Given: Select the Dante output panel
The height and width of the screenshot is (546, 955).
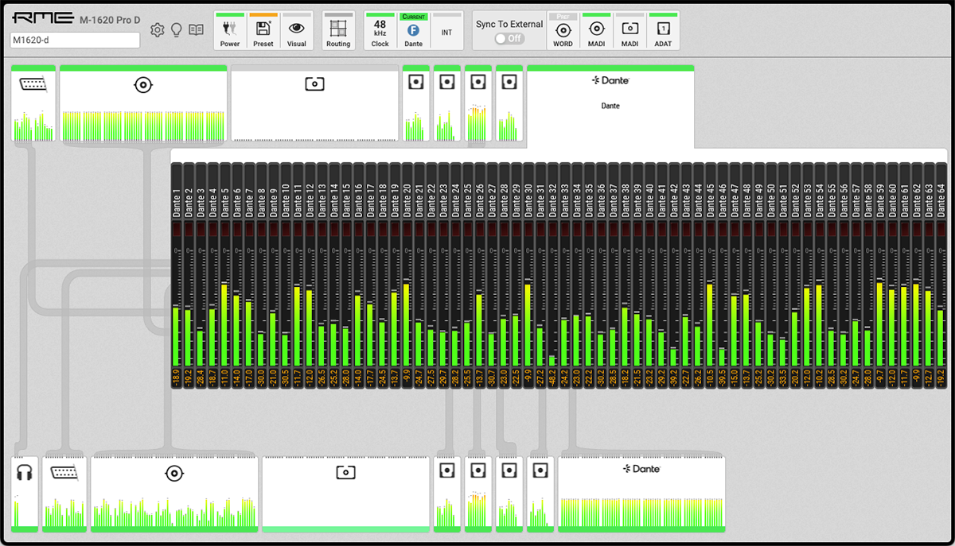Looking at the screenshot, I should point(641,494).
